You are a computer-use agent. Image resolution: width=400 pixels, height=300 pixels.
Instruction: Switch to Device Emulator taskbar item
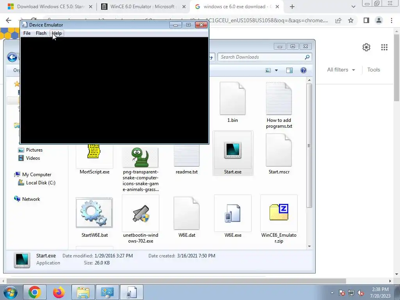[132, 292]
